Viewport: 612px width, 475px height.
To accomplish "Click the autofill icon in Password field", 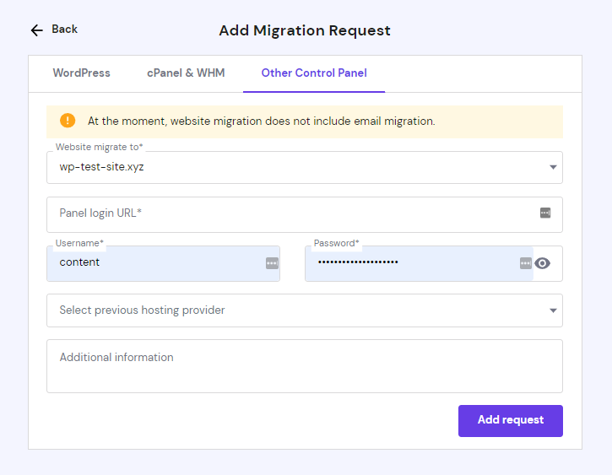I will [525, 263].
